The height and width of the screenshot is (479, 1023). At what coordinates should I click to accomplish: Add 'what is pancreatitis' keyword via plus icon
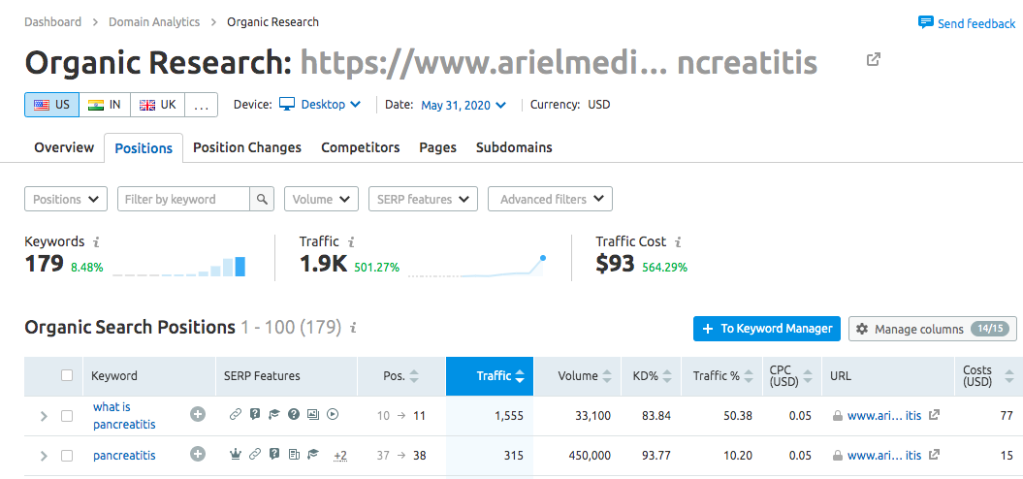pos(198,415)
